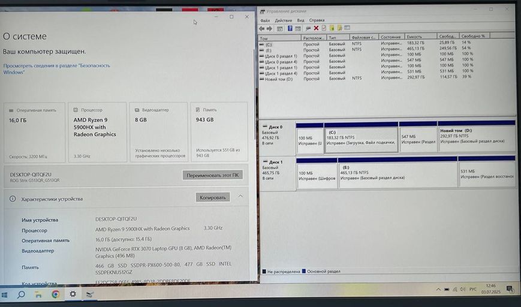Click Disk Management icon on the taskbar
The image size is (521, 307).
[x=90, y=294]
